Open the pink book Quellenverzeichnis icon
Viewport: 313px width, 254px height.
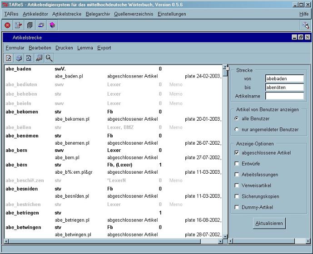pos(52,25)
